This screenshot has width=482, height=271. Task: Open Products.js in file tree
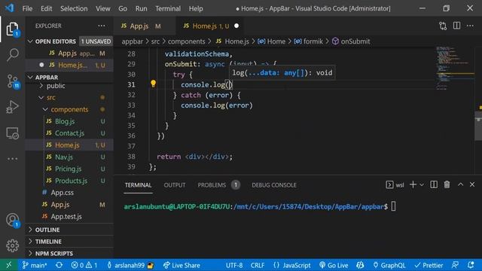[71, 181]
